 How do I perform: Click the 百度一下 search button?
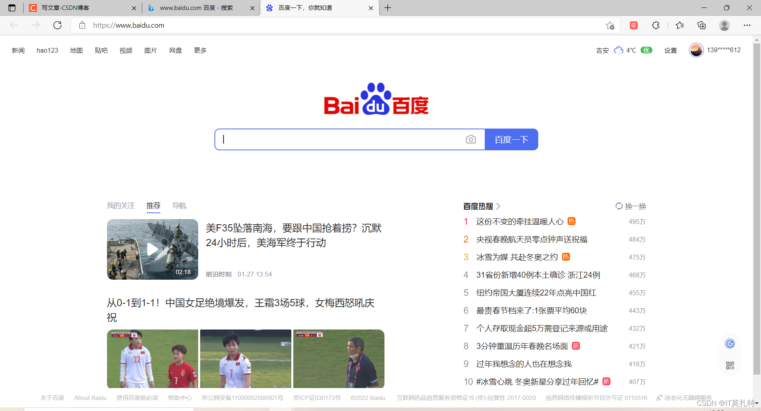tap(511, 139)
